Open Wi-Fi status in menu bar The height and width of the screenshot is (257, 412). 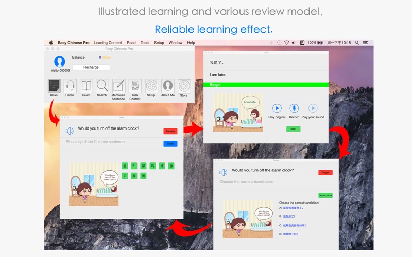(287, 43)
